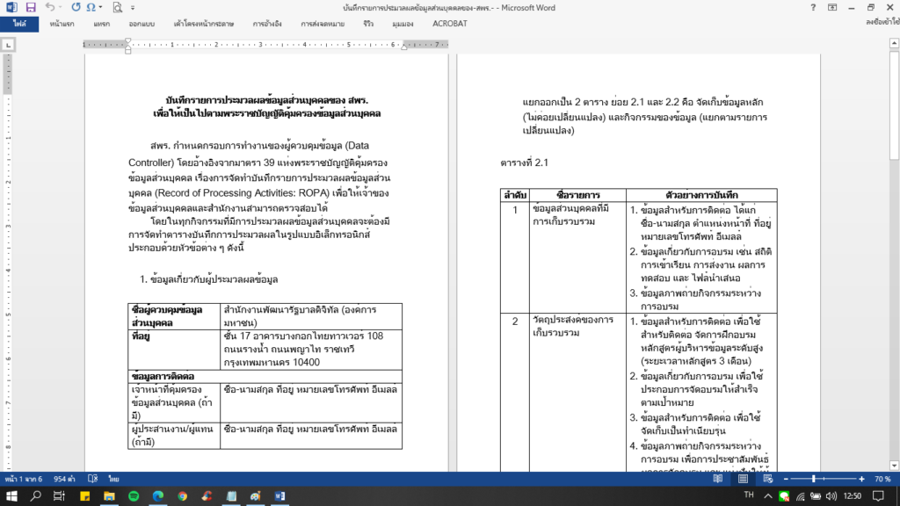Click the battery status tray icon

pyautogui.click(x=816, y=496)
